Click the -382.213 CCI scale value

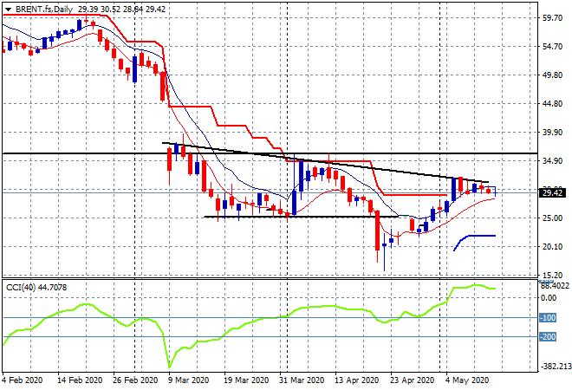555,367
